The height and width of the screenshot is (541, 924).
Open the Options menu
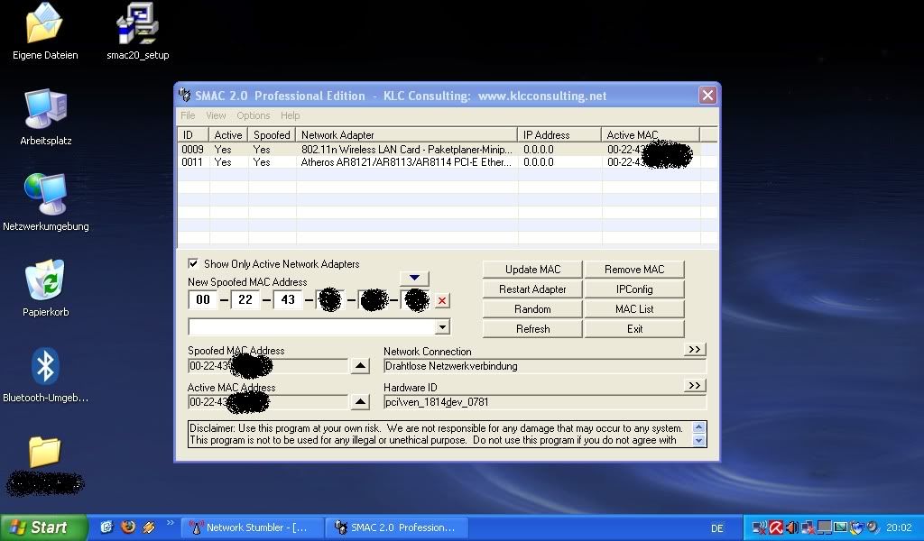254,115
